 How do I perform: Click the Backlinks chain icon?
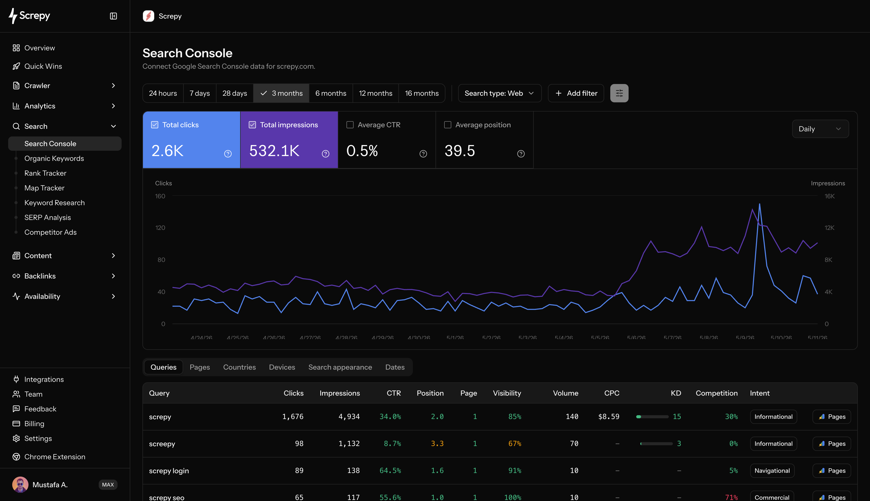(x=16, y=276)
